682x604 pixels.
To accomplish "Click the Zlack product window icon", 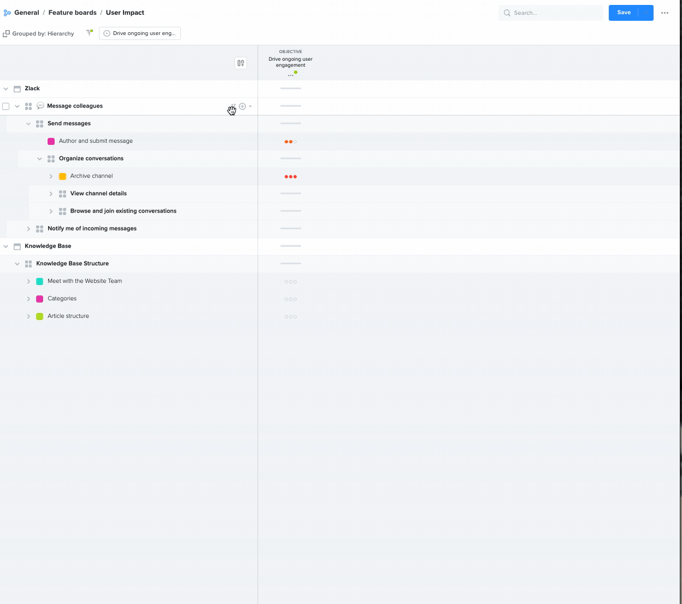I will [17, 89].
